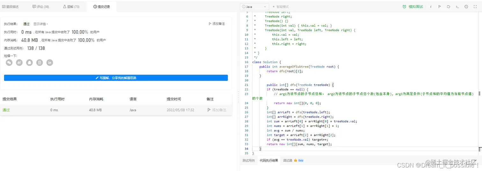Share result via the LinkedIn icon
Image resolution: width=482 pixels, height=171 pixels.
tap(50, 63)
